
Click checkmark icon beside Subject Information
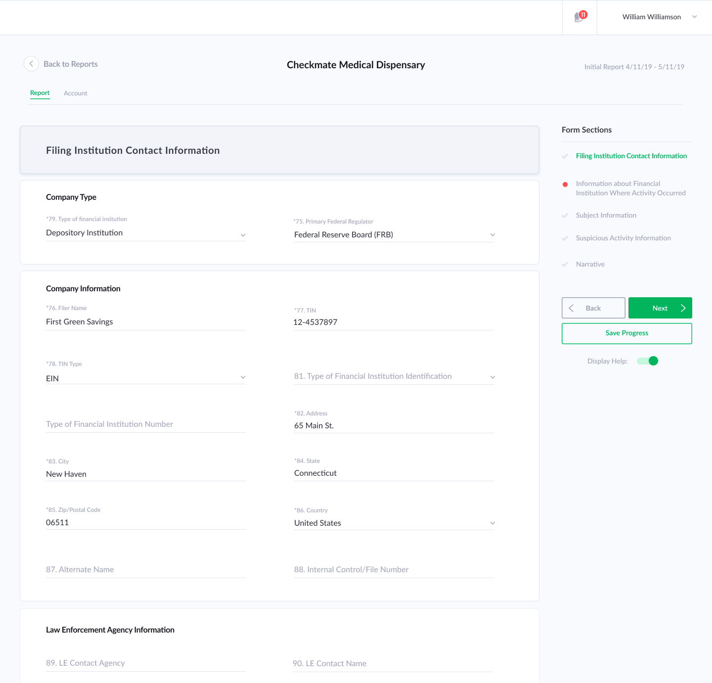(565, 216)
